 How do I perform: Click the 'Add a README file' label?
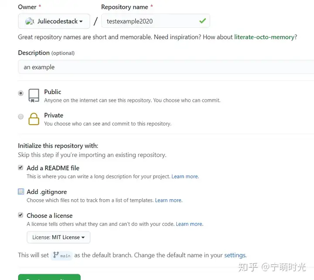pyautogui.click(x=53, y=168)
